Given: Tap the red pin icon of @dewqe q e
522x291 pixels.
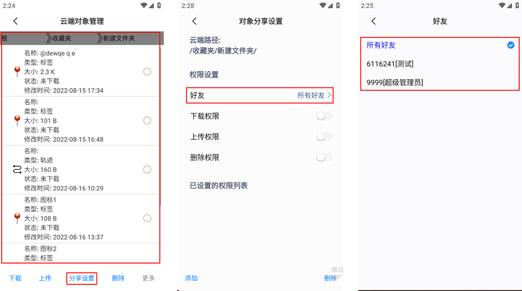Looking at the screenshot, I should (x=17, y=72).
